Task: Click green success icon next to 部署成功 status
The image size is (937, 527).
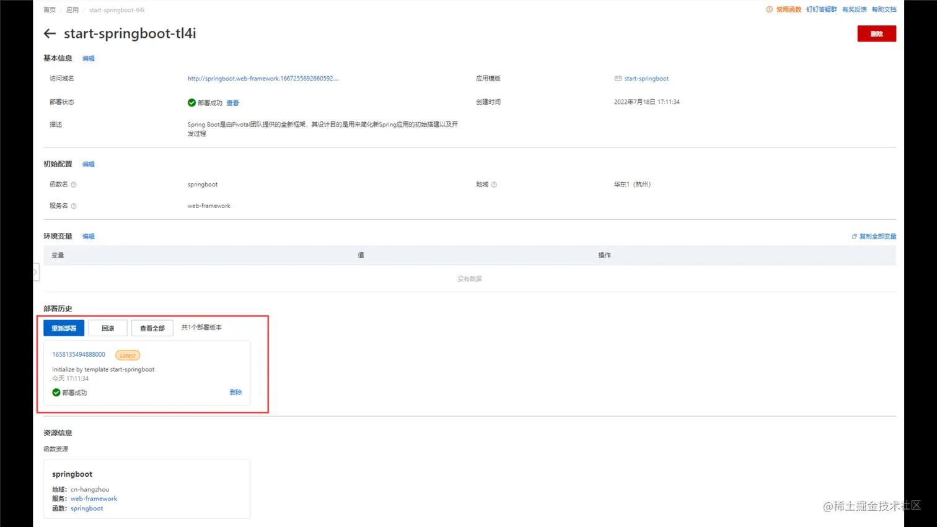Action: (191, 103)
